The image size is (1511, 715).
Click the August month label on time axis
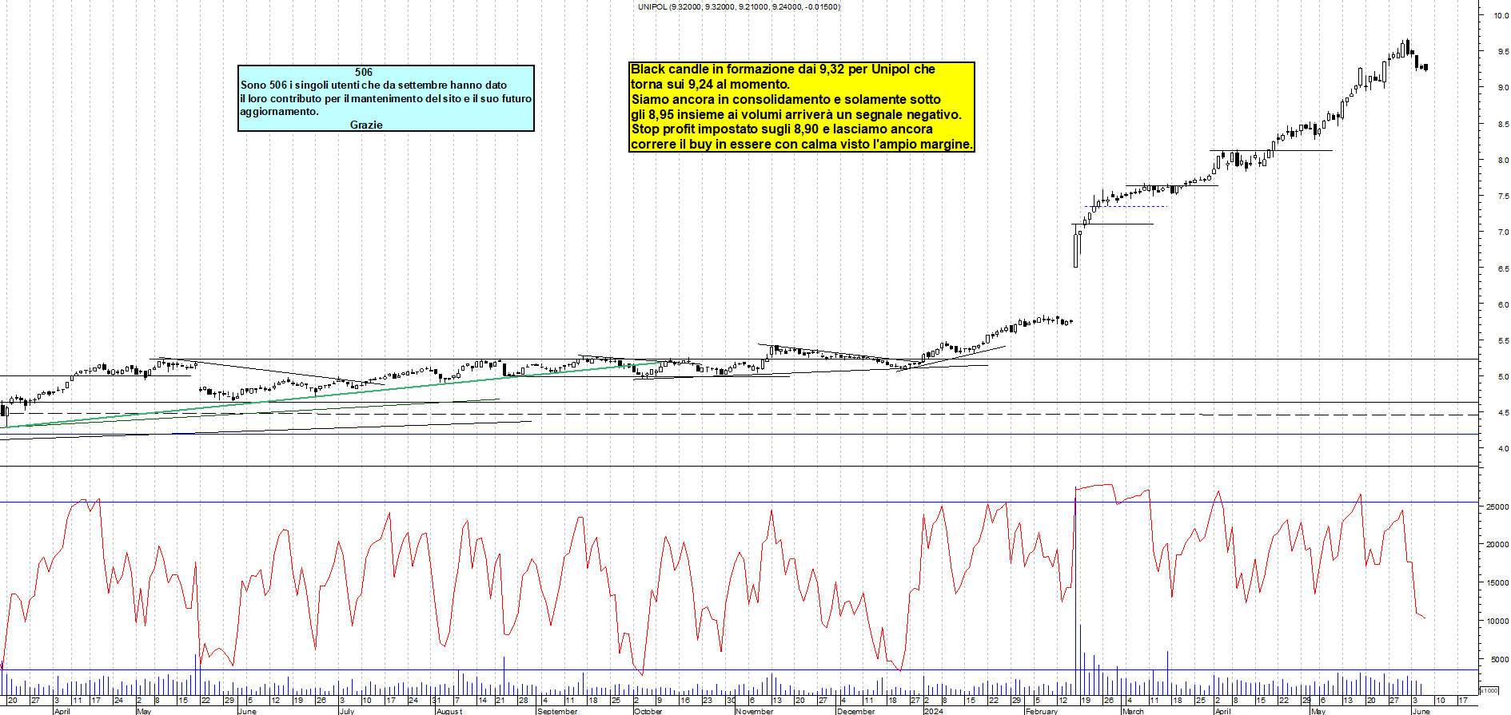[x=449, y=710]
